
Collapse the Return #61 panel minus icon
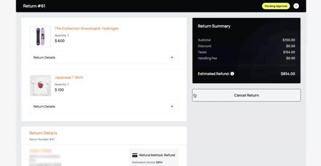296,6
